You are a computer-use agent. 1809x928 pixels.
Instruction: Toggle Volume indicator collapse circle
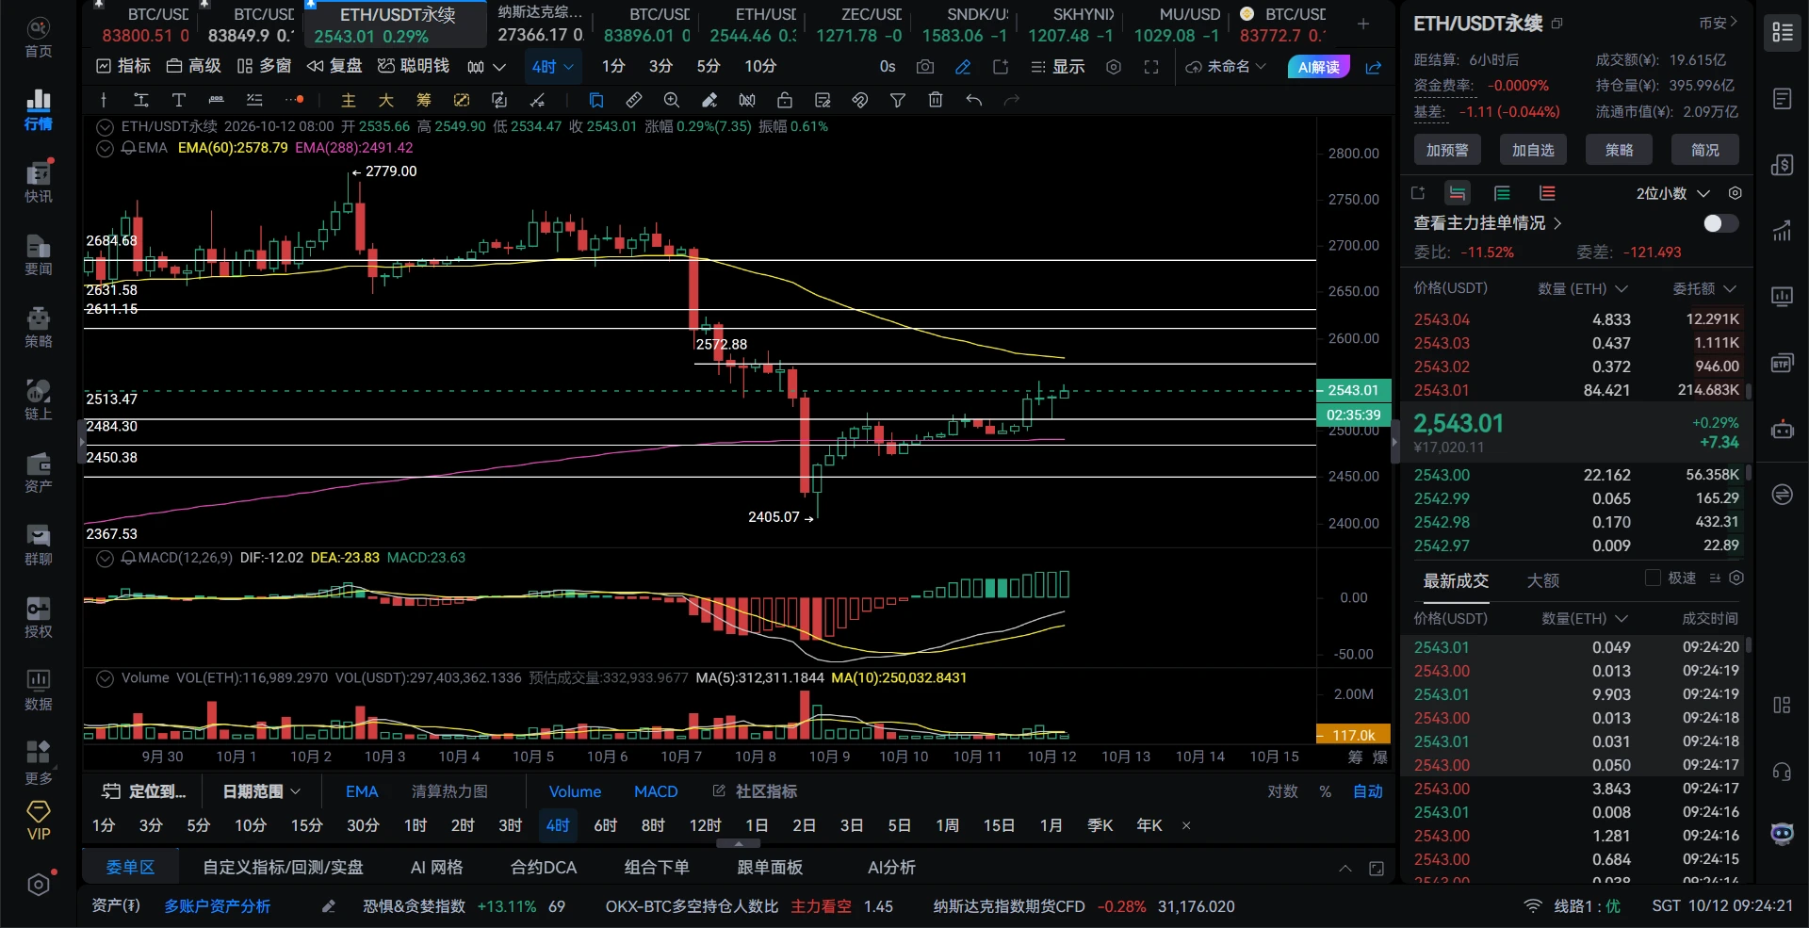pos(106,678)
